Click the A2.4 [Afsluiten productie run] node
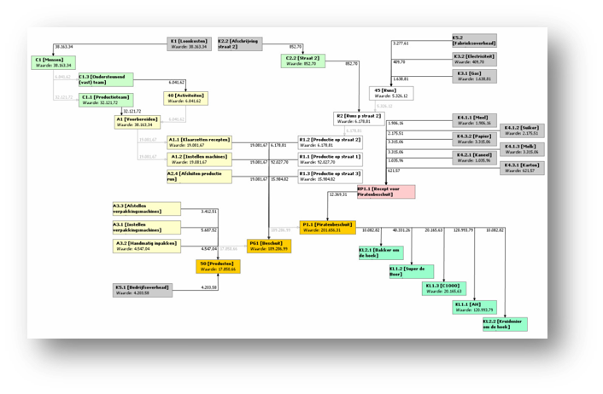The image size is (603, 394). pos(199,177)
